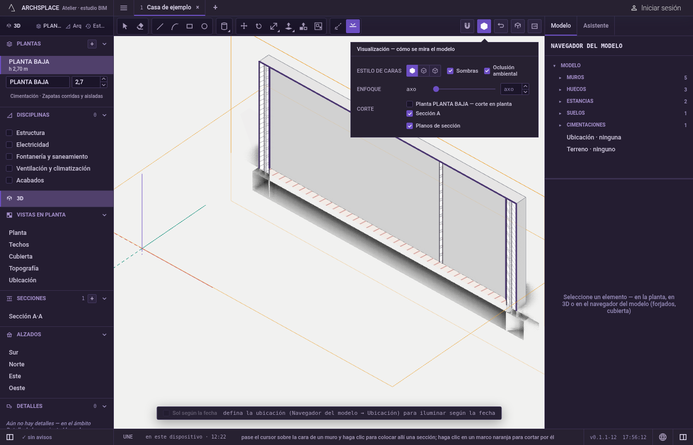The height and width of the screenshot is (445, 693).
Task: Click the floor name field PLANTA BAJA
Action: (38, 82)
